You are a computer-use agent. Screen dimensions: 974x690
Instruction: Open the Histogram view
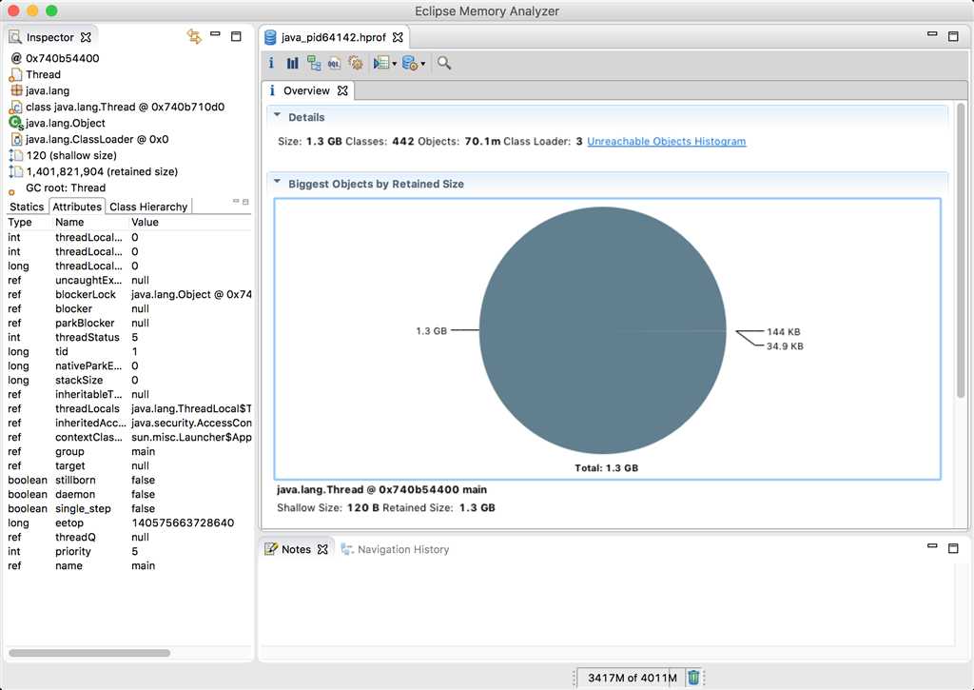pos(293,63)
